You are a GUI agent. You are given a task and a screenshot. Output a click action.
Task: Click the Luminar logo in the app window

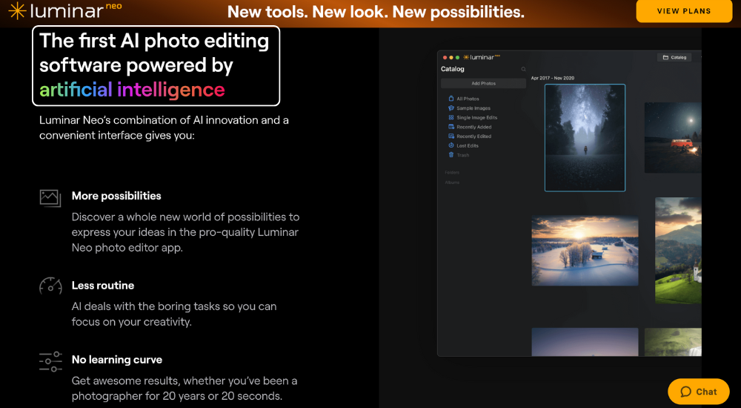tap(481, 57)
